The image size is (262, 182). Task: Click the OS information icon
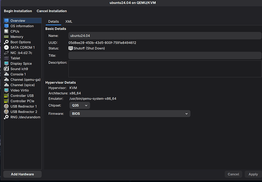6,26
